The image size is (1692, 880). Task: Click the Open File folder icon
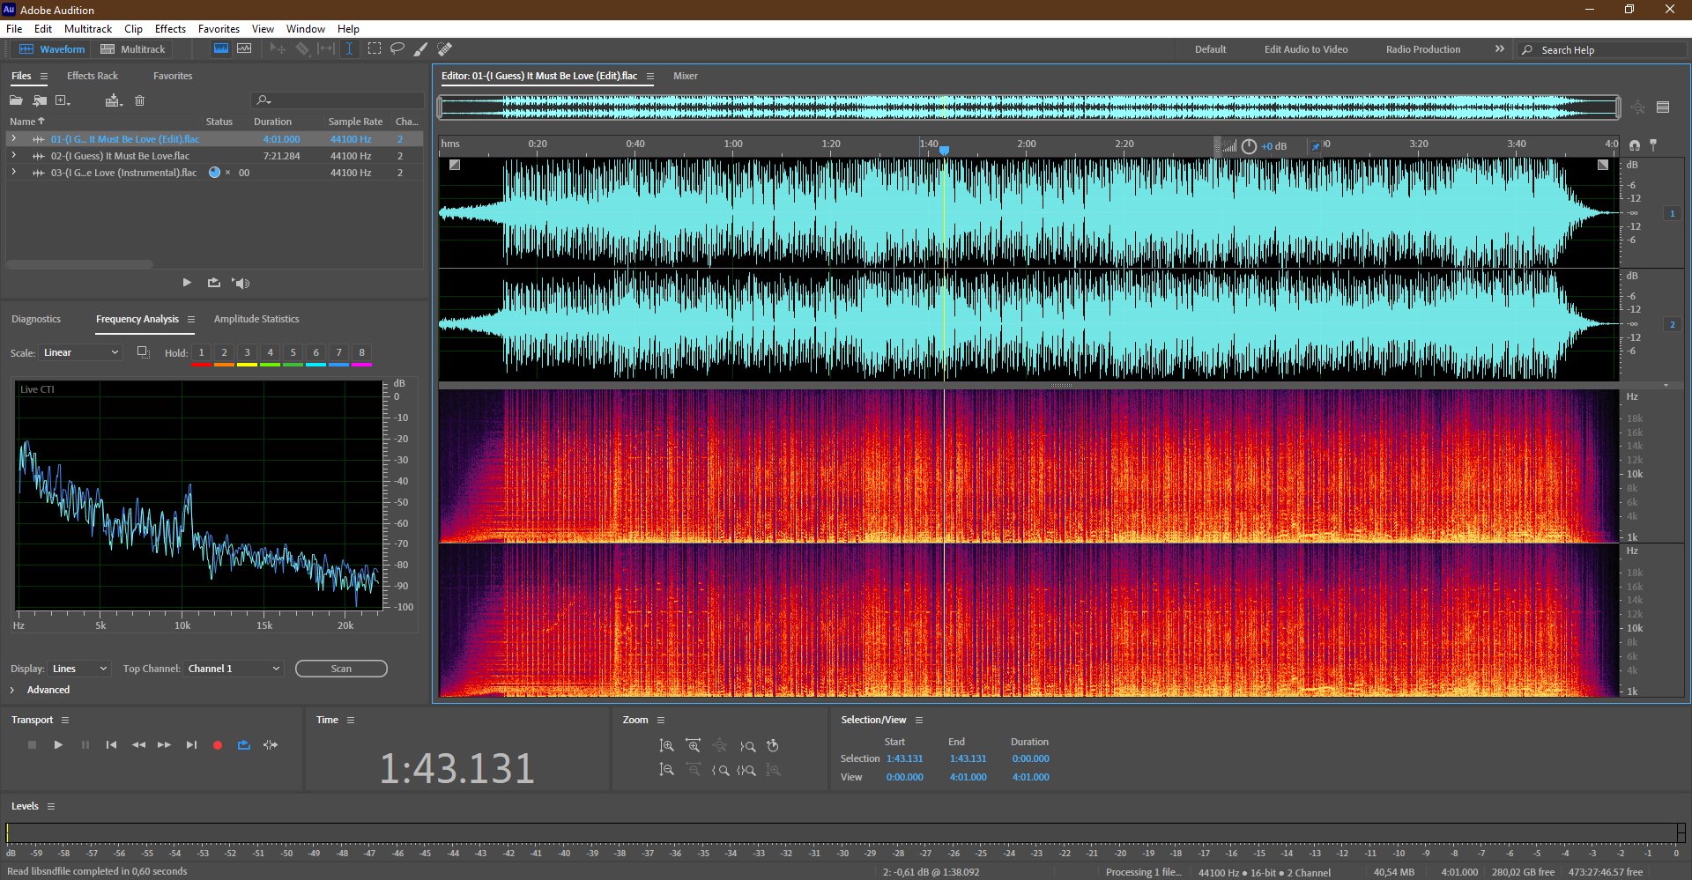[x=16, y=100]
